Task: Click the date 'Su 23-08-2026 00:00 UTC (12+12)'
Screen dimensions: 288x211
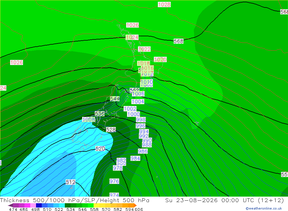Action: pyautogui.click(x=224, y=200)
